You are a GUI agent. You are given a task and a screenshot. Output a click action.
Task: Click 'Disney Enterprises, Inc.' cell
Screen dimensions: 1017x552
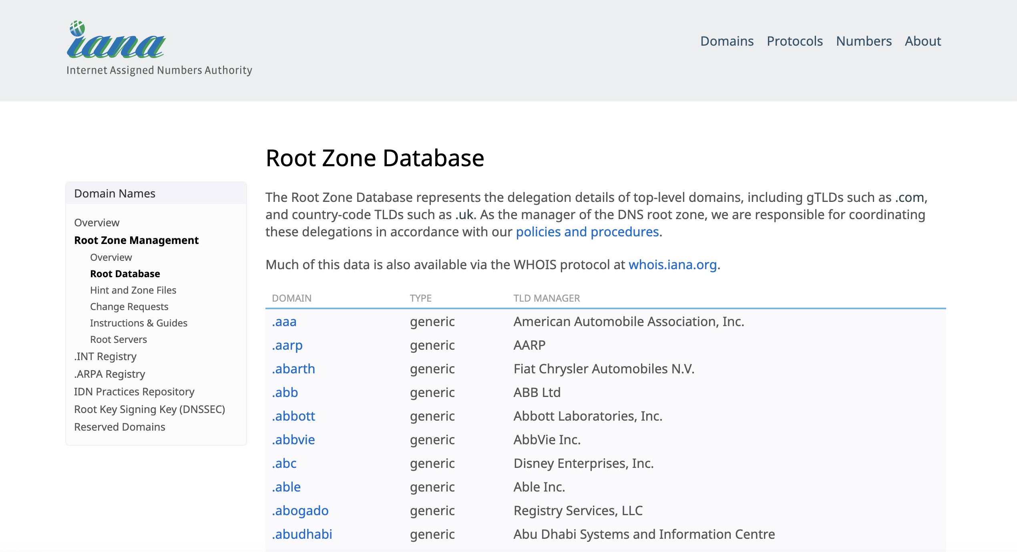(x=583, y=463)
